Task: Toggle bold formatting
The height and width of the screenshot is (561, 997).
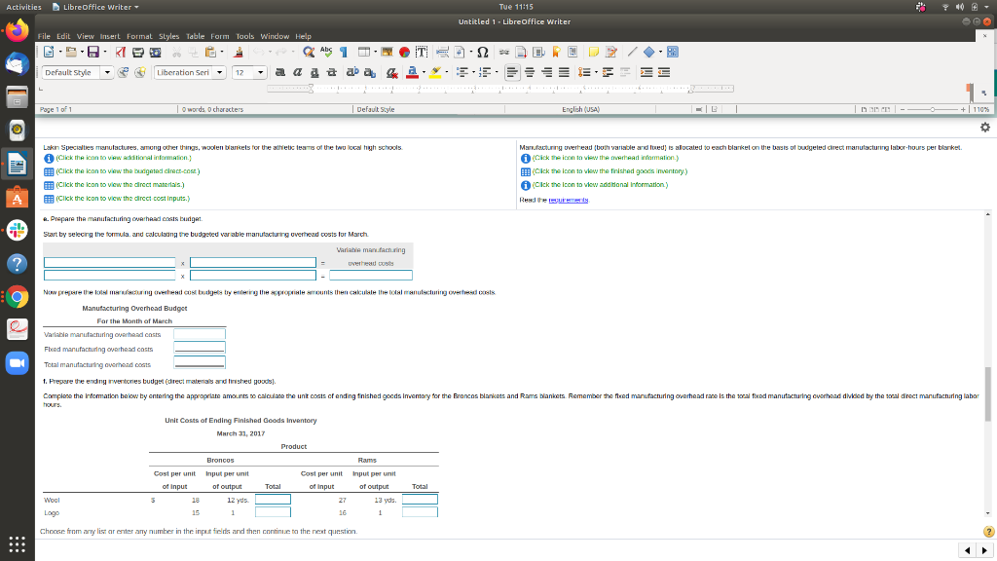Action: 279,72
